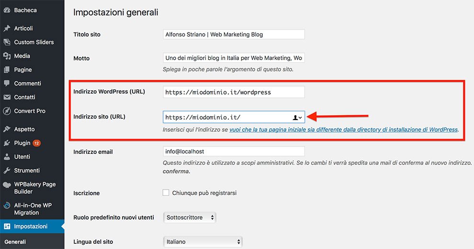Click the Titolo sito label

(87, 34)
